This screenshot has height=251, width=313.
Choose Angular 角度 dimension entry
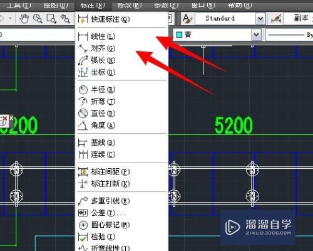click(x=121, y=125)
